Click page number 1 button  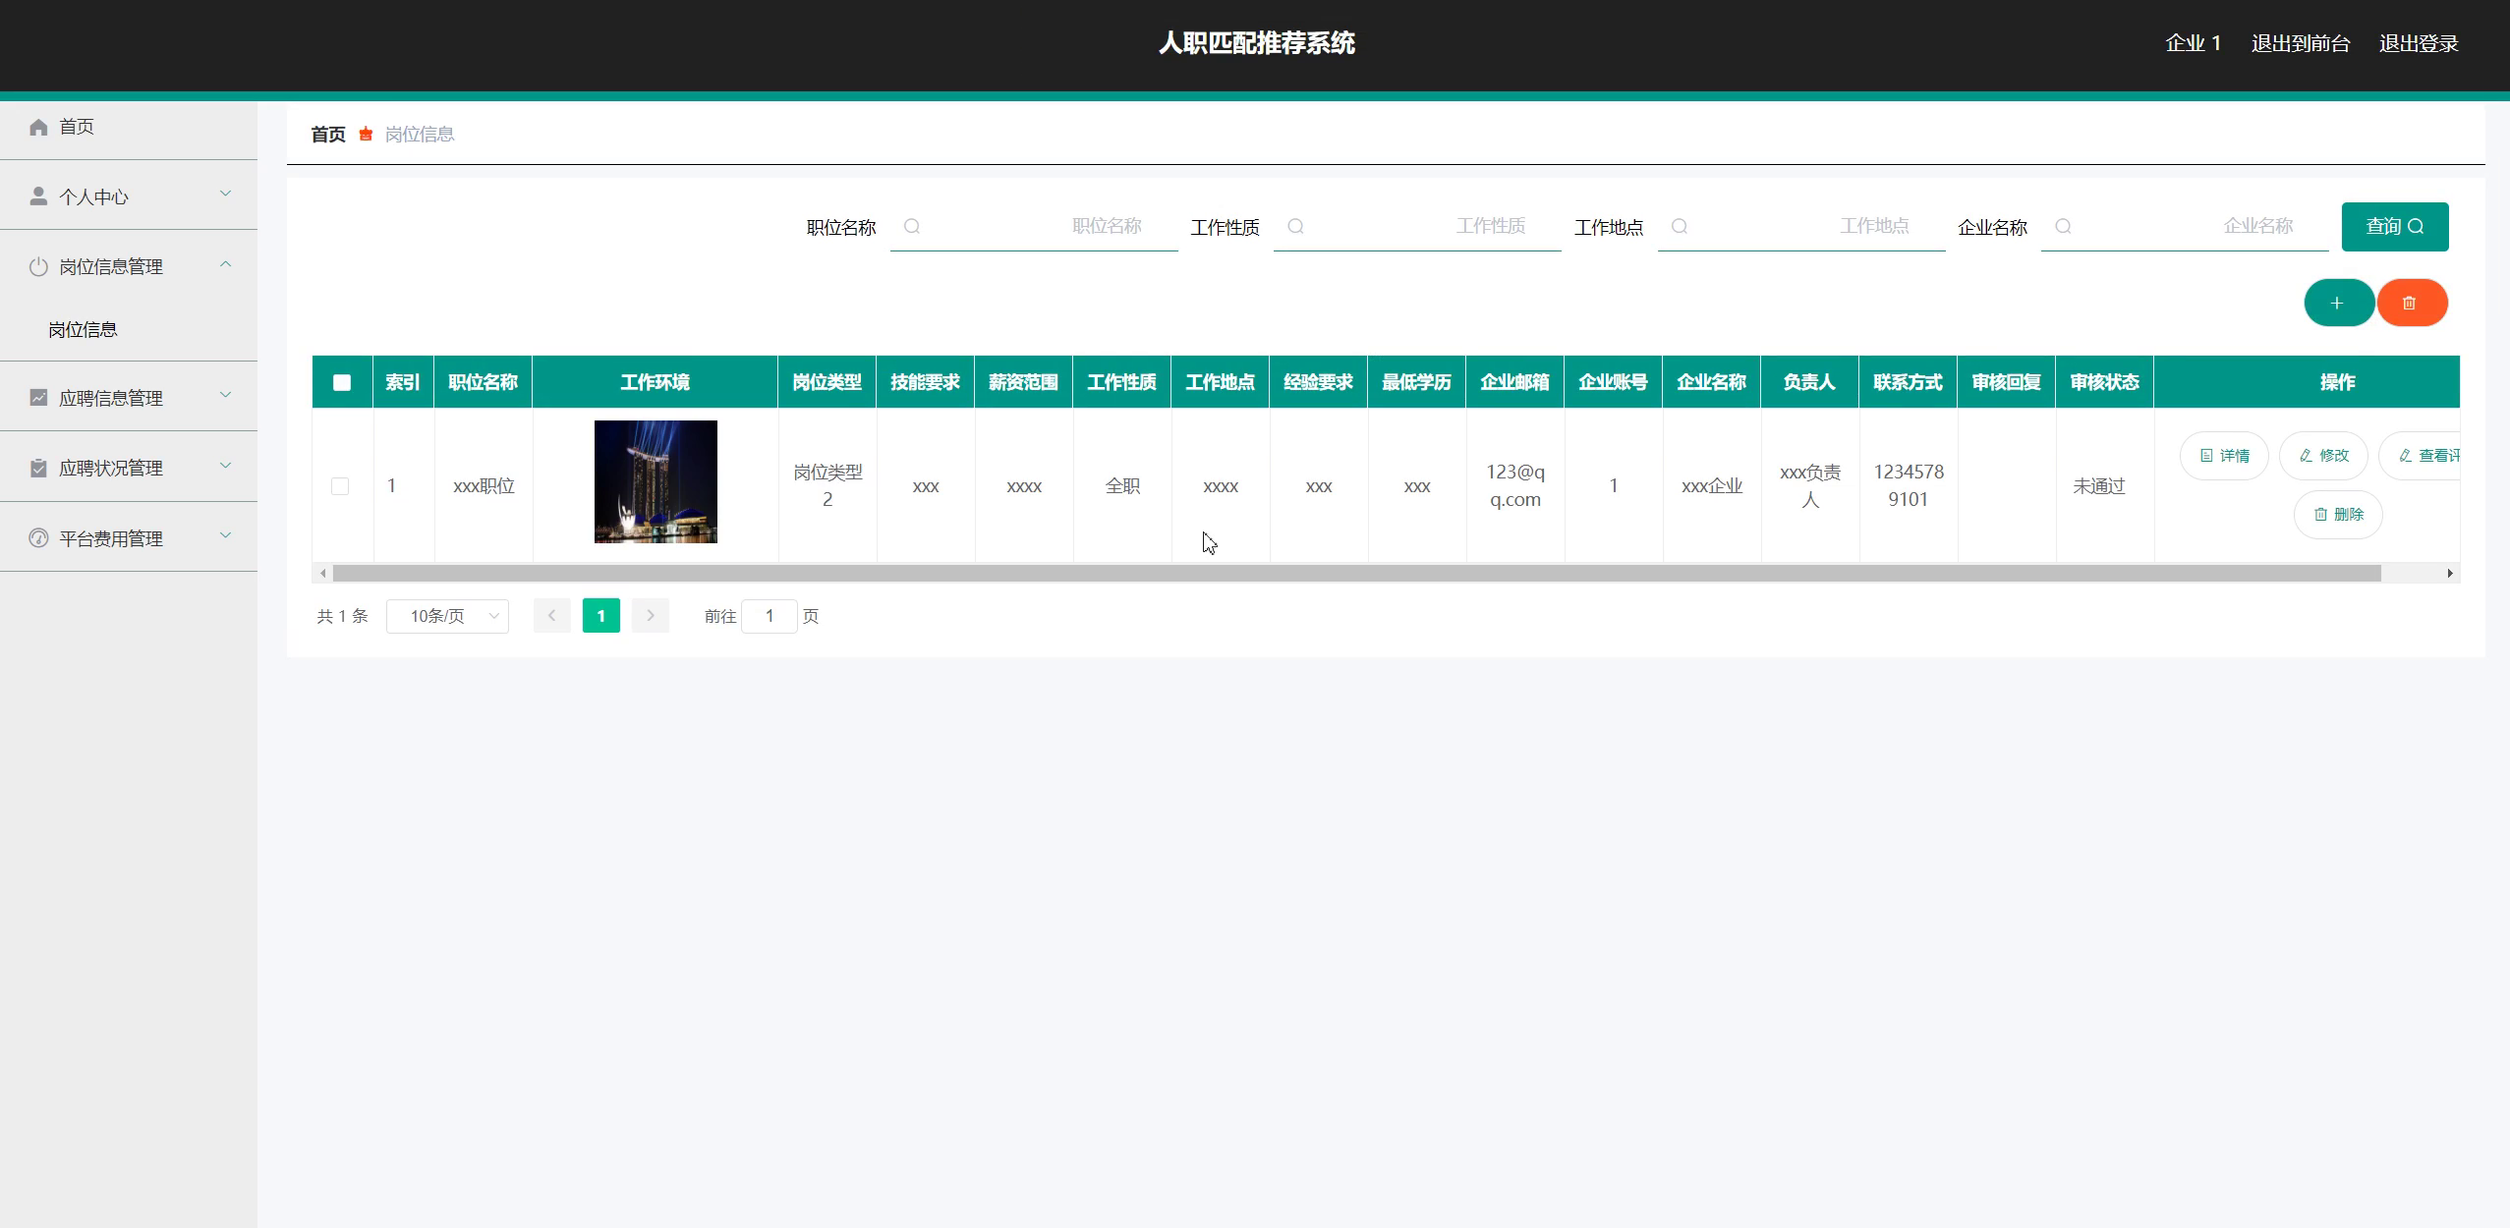[601, 616]
